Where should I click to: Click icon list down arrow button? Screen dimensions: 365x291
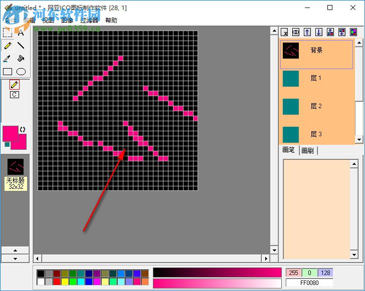16,258
